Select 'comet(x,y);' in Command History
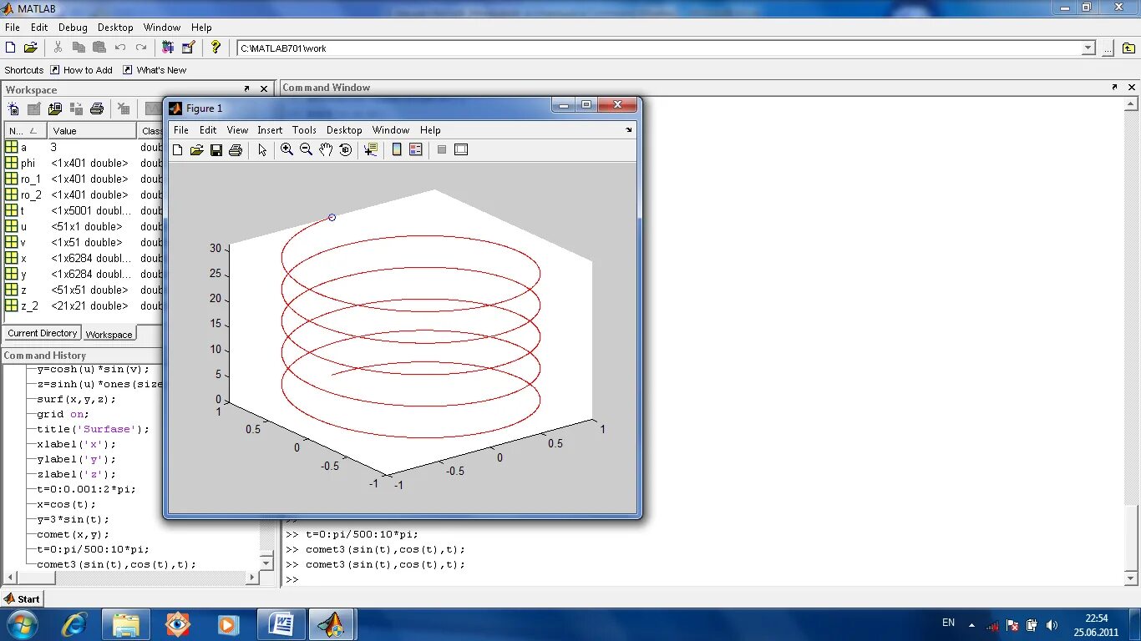Viewport: 1141px width, 641px height. coord(73,534)
